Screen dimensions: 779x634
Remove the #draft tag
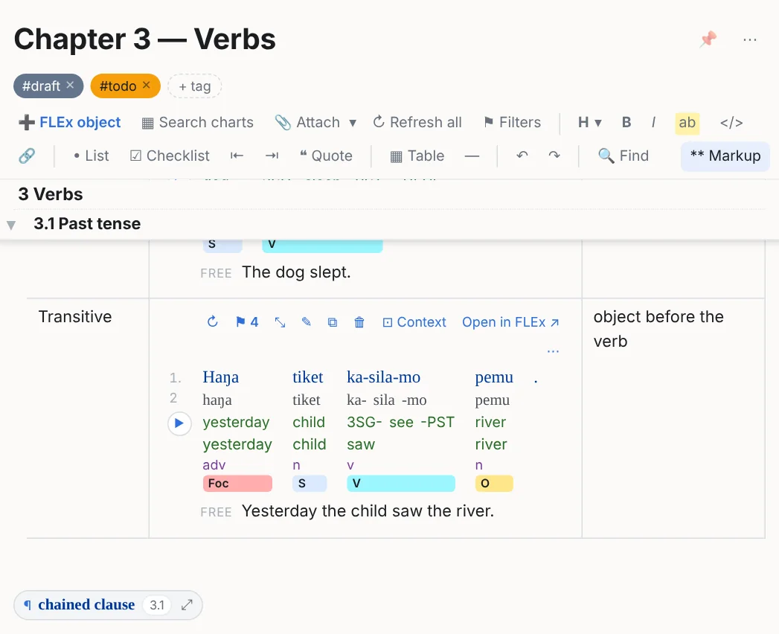tap(71, 85)
